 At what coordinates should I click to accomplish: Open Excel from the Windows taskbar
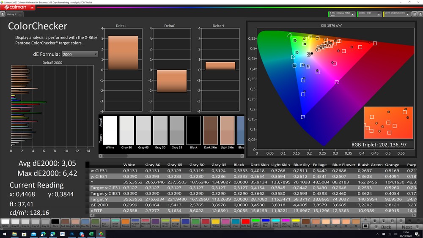coord(91,233)
